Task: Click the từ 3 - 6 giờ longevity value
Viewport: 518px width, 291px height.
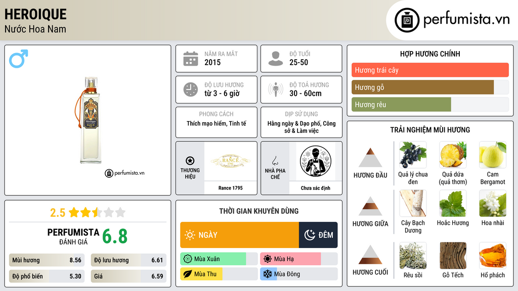Action: coord(222,93)
